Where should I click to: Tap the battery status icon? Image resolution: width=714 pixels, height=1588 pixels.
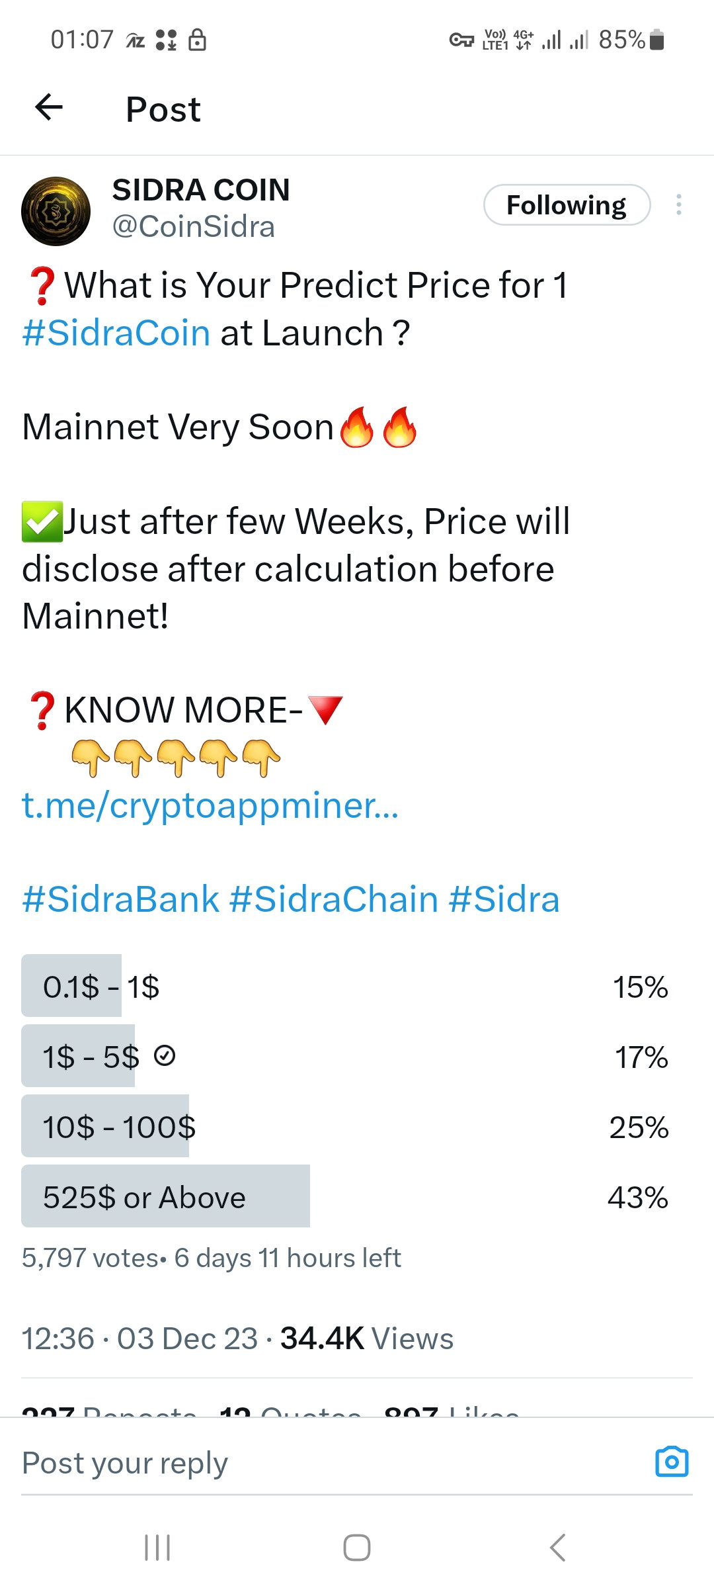click(x=656, y=40)
